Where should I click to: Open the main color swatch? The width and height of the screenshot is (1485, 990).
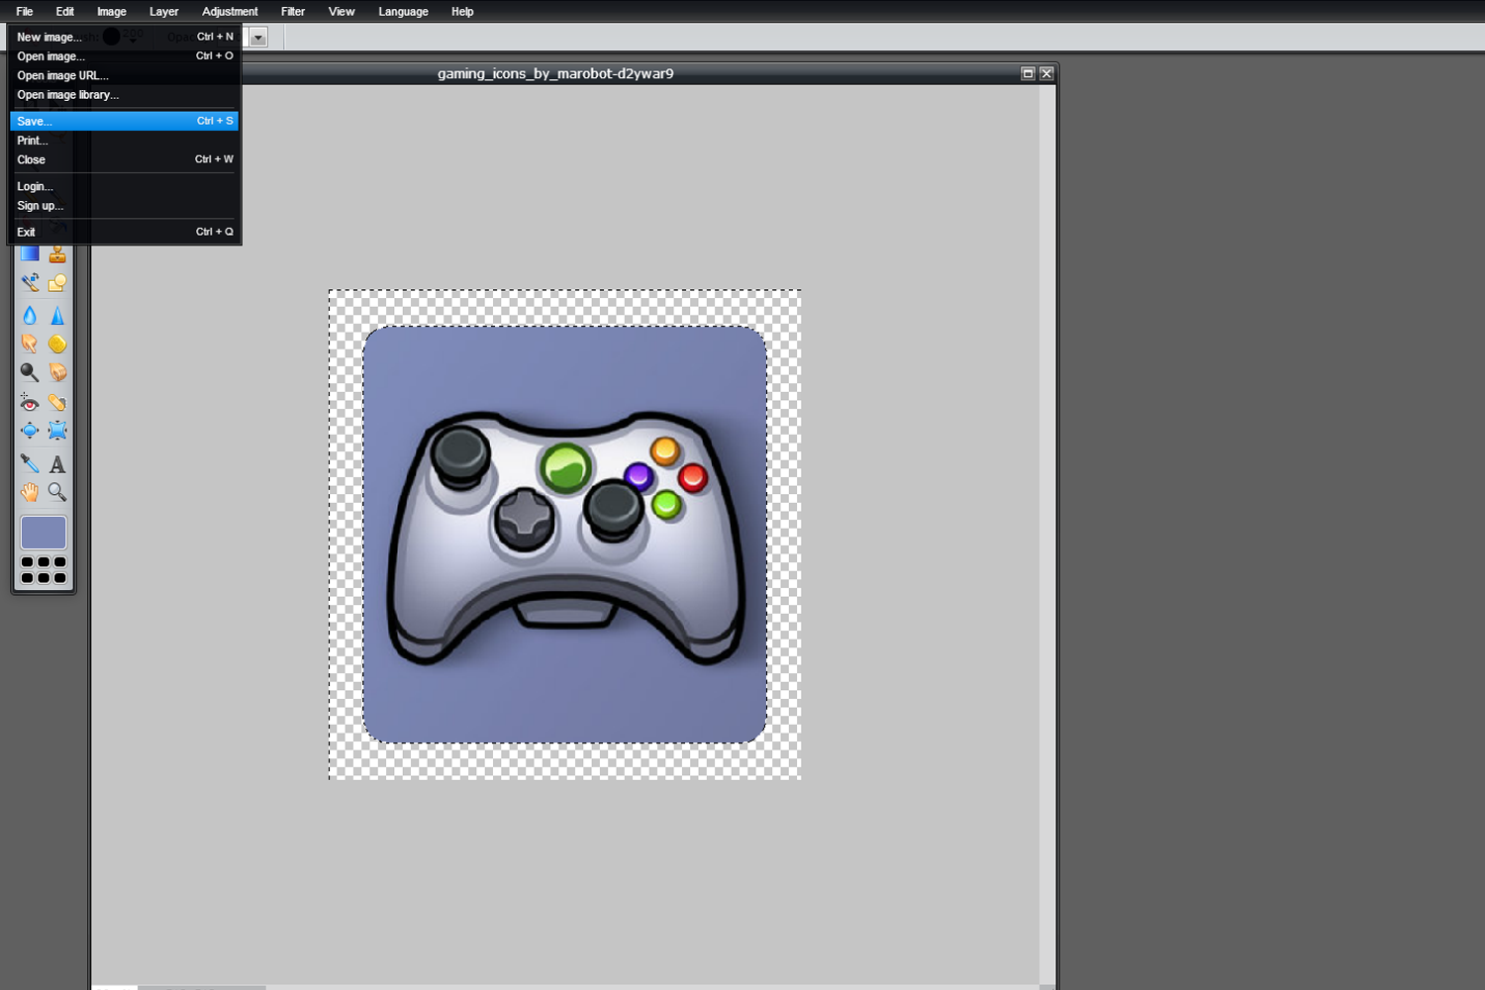pos(44,533)
